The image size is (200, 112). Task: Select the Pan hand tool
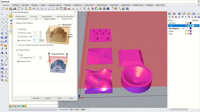point(38,8)
